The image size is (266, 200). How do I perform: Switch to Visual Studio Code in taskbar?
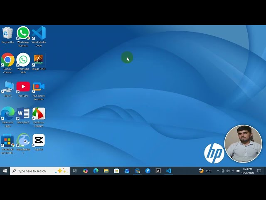[169, 171]
